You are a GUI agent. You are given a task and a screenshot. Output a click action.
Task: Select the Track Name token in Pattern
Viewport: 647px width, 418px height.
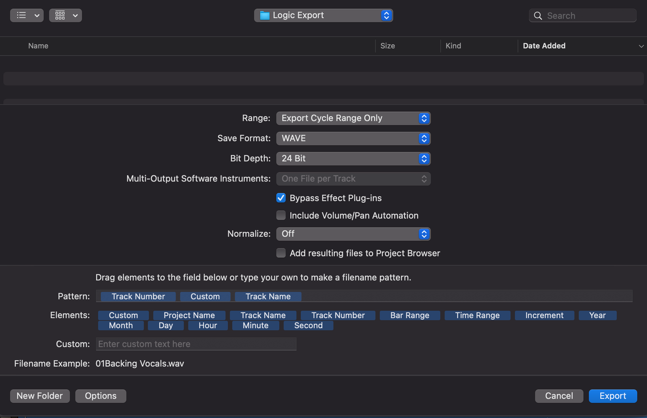point(268,297)
